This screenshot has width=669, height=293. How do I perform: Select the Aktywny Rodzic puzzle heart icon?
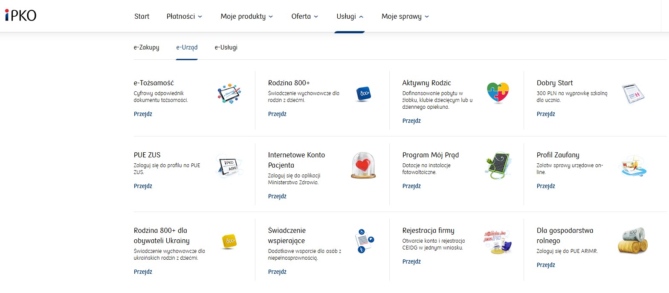(498, 93)
